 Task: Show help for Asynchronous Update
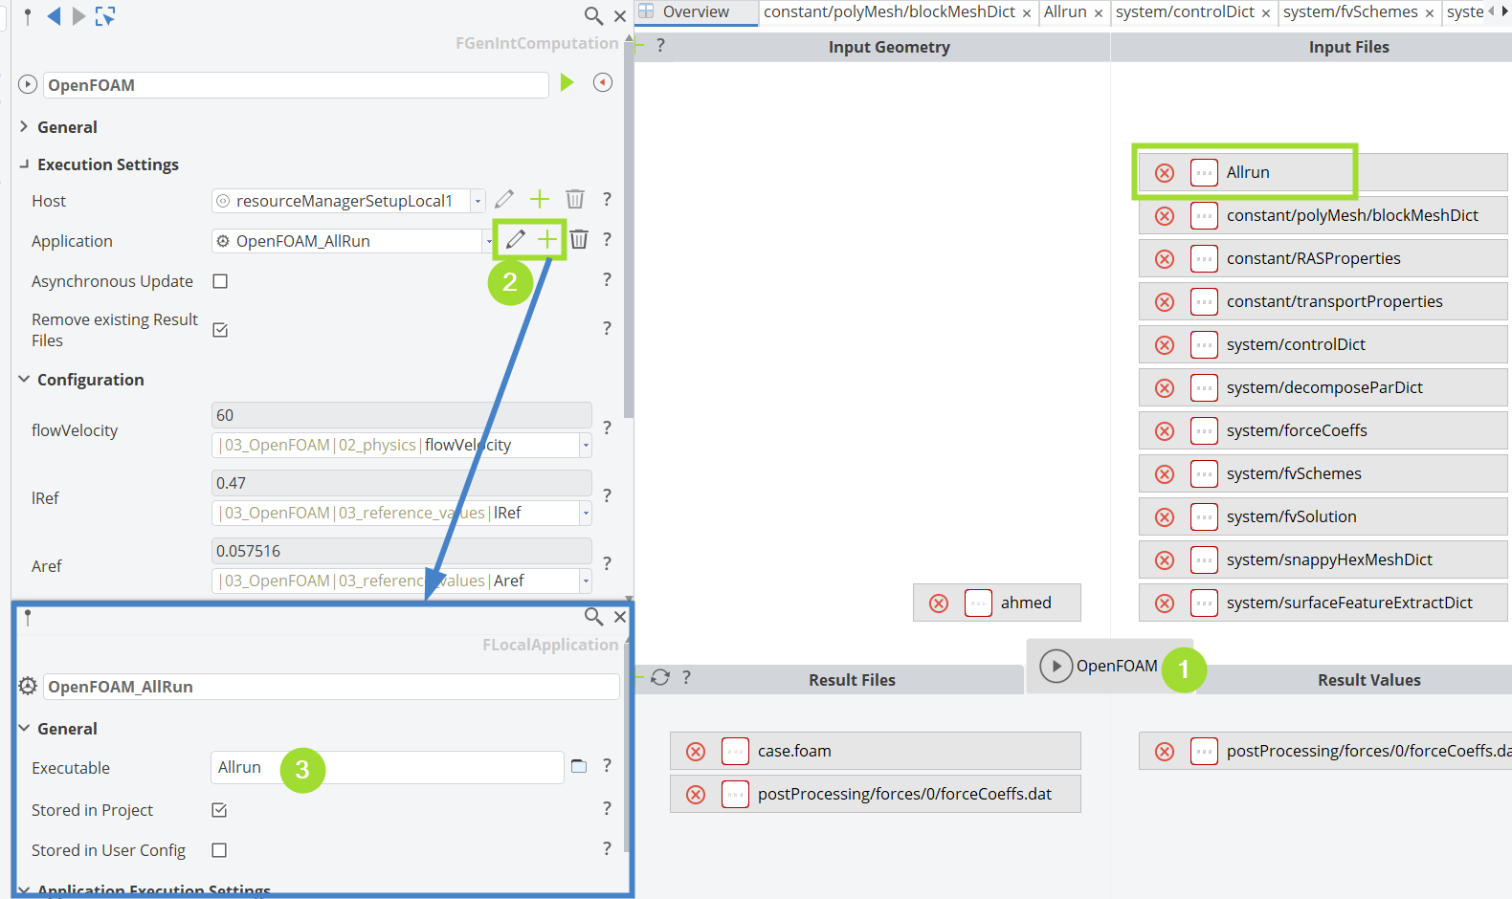[x=607, y=279]
